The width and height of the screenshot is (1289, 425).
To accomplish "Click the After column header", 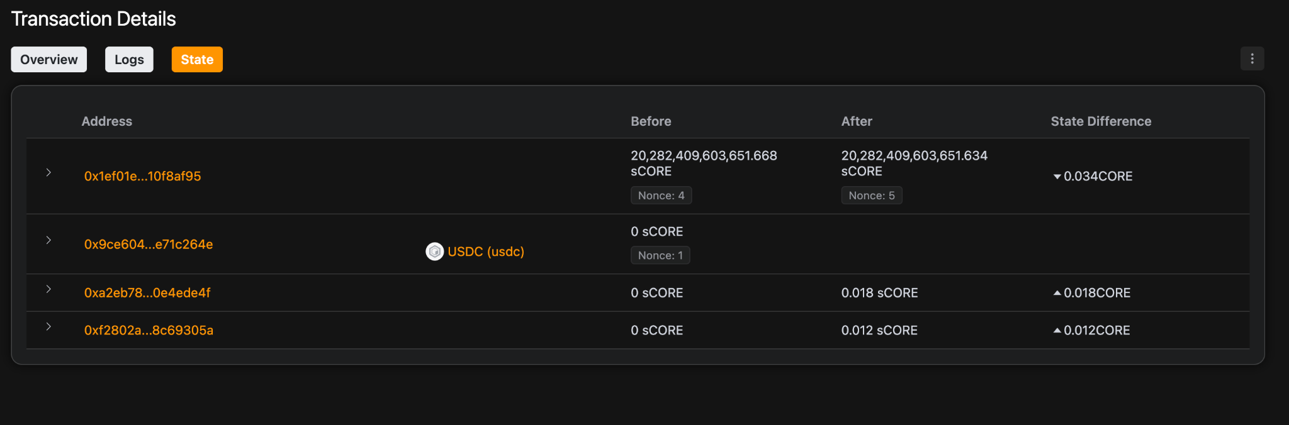I will [857, 121].
